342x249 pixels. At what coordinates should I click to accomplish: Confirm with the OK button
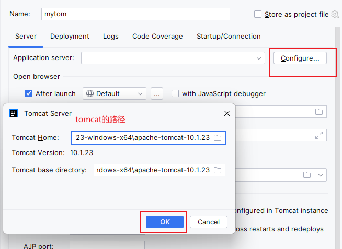click(x=165, y=222)
